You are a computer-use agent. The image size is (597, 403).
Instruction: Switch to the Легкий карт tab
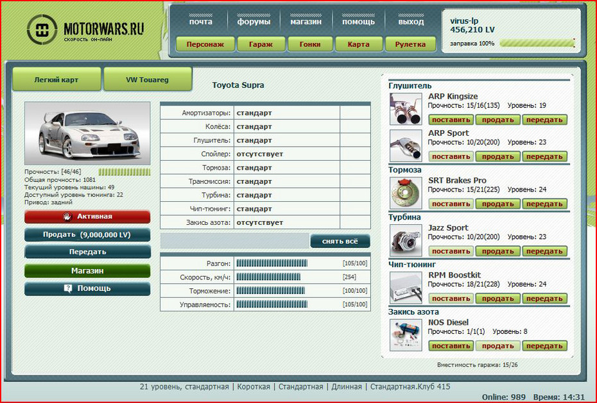(x=57, y=80)
